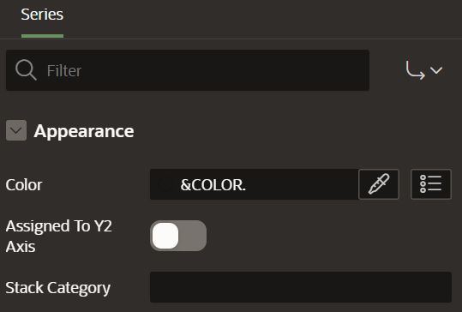Click the grey track of the Y2 Axis toggle
The image size is (462, 312).
click(192, 236)
